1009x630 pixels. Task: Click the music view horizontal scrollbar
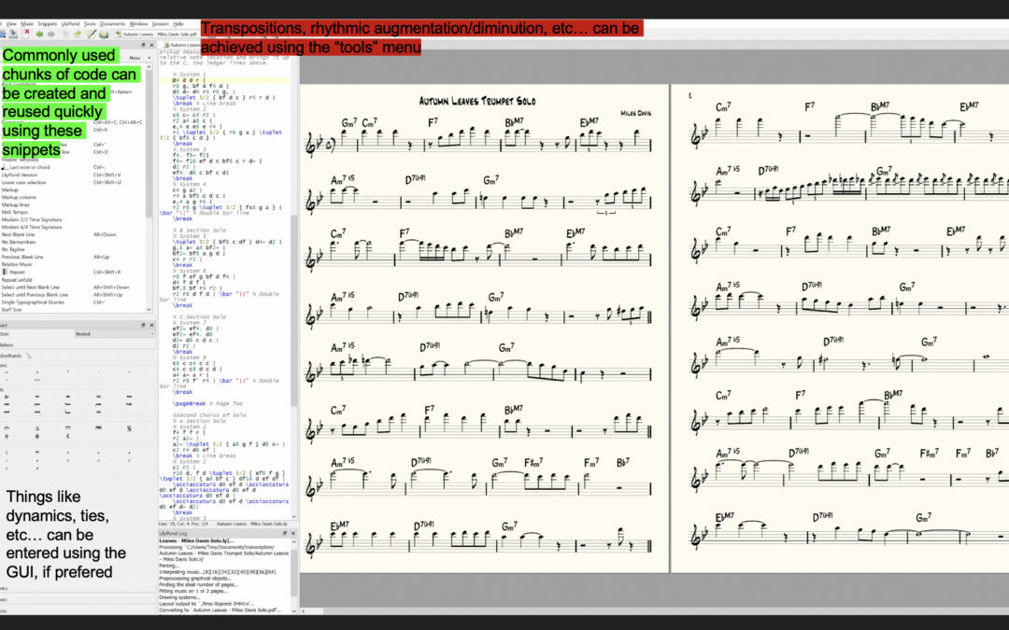point(654,610)
